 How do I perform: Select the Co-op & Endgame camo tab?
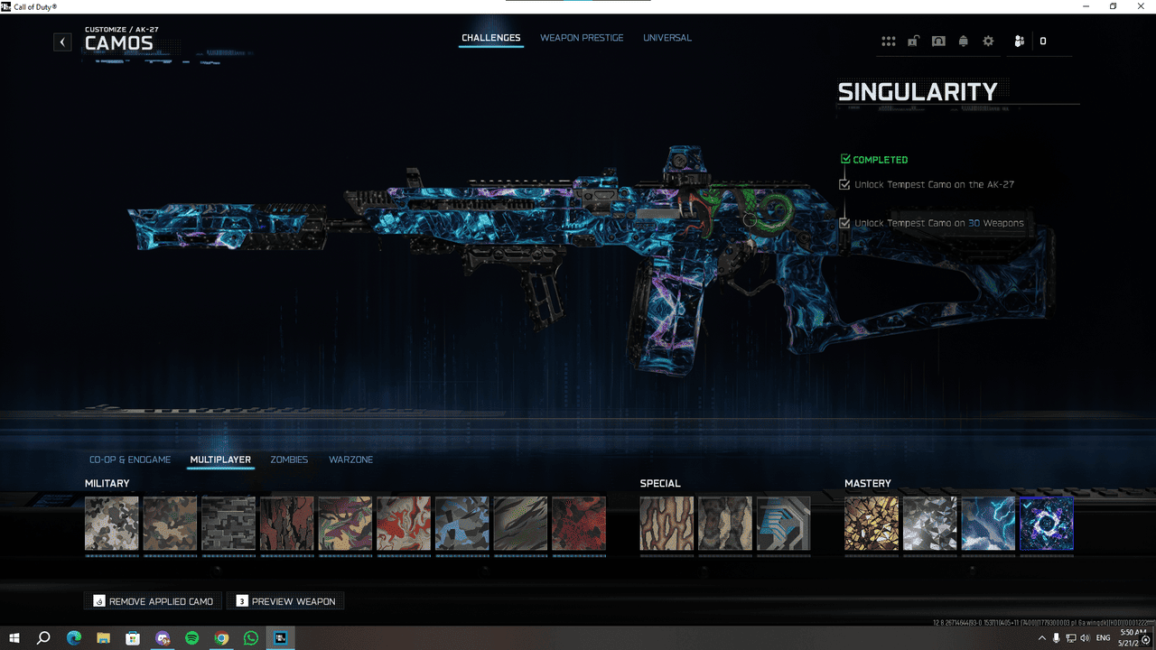coord(130,460)
